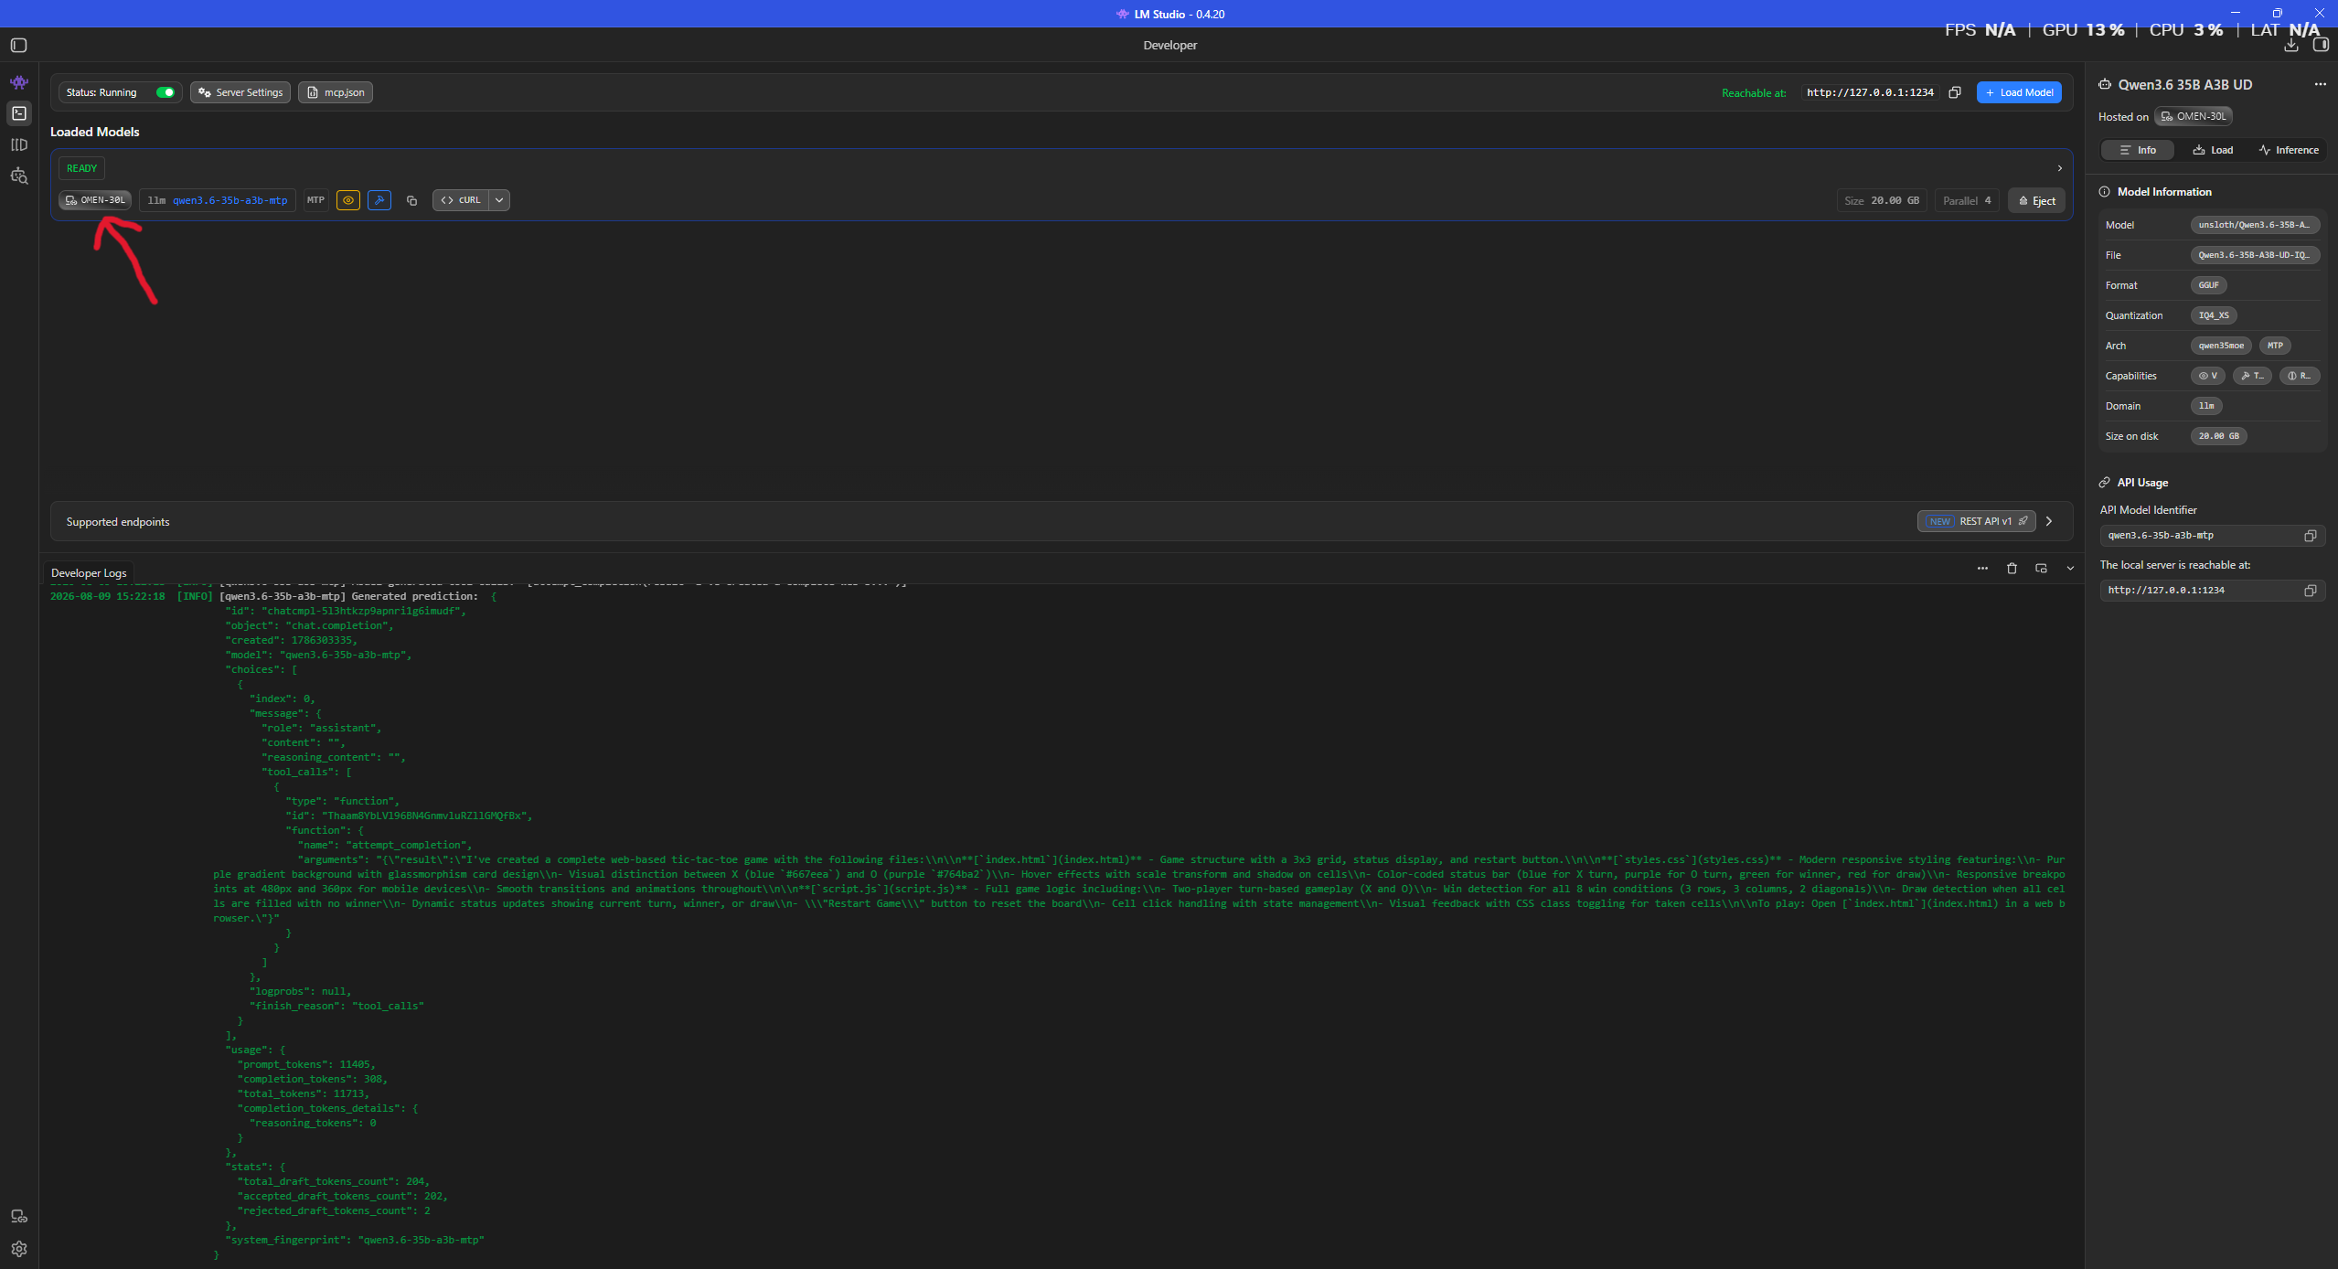Click the llm qwen3.6-35b-a3b-mtp identifier
2338x1269 pixels.
click(x=218, y=200)
